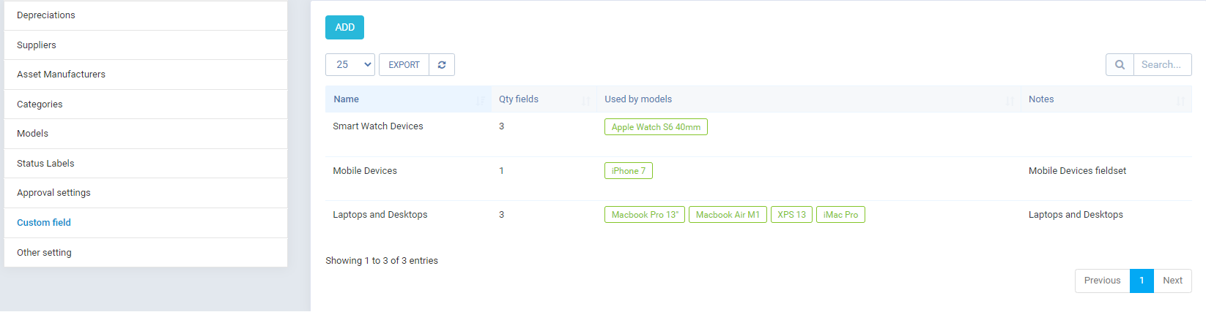Focus the Search input field
Screen dimensions: 1206x312
click(x=1161, y=65)
